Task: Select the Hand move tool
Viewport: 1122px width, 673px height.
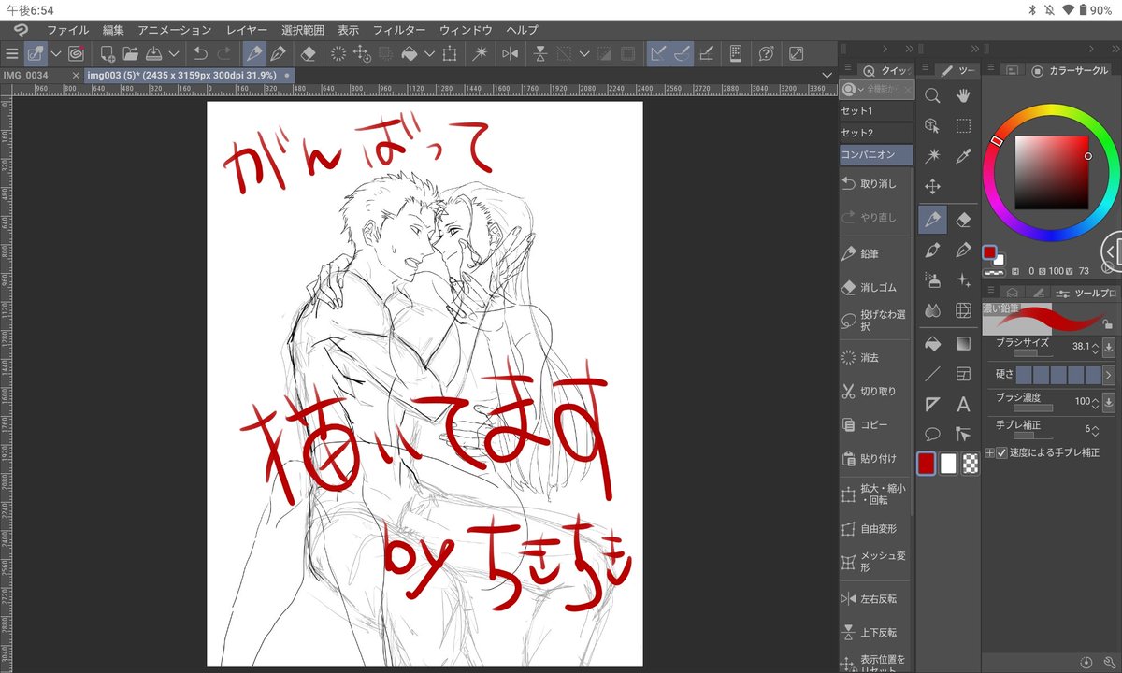Action: pyautogui.click(x=963, y=95)
